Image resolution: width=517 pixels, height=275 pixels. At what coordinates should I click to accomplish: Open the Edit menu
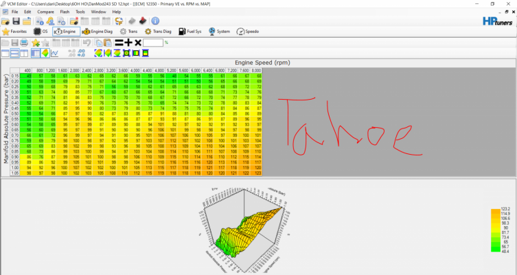(x=27, y=12)
